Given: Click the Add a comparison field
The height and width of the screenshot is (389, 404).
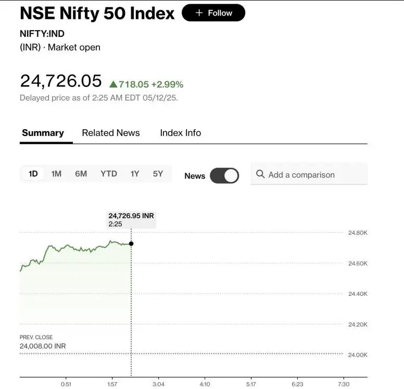Looking at the screenshot, I should click(x=309, y=175).
